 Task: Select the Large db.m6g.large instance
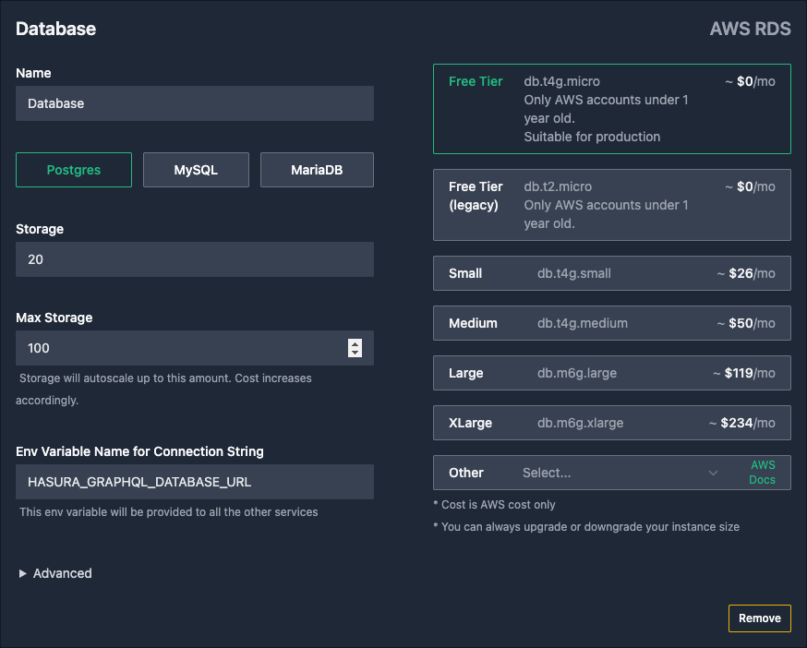click(x=611, y=373)
